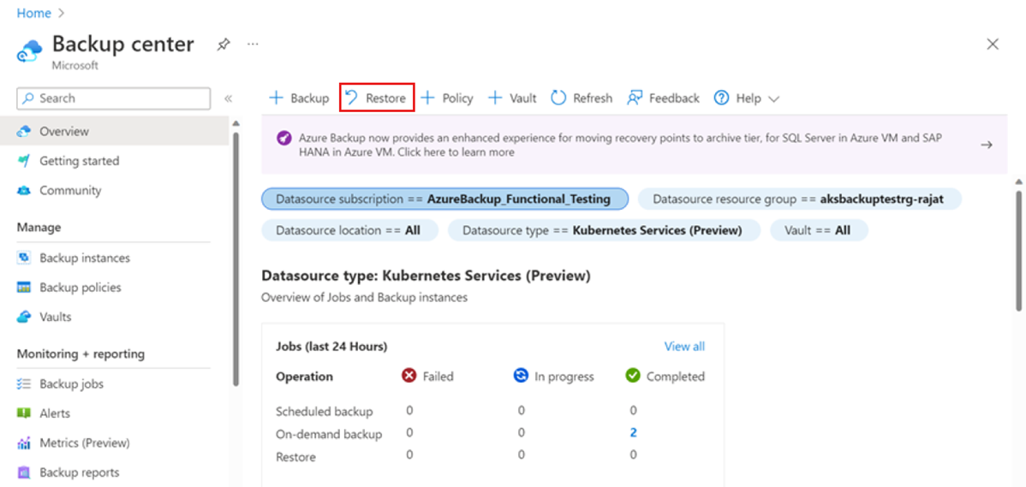Open the more options ellipsis
1026x487 pixels.
click(x=253, y=45)
